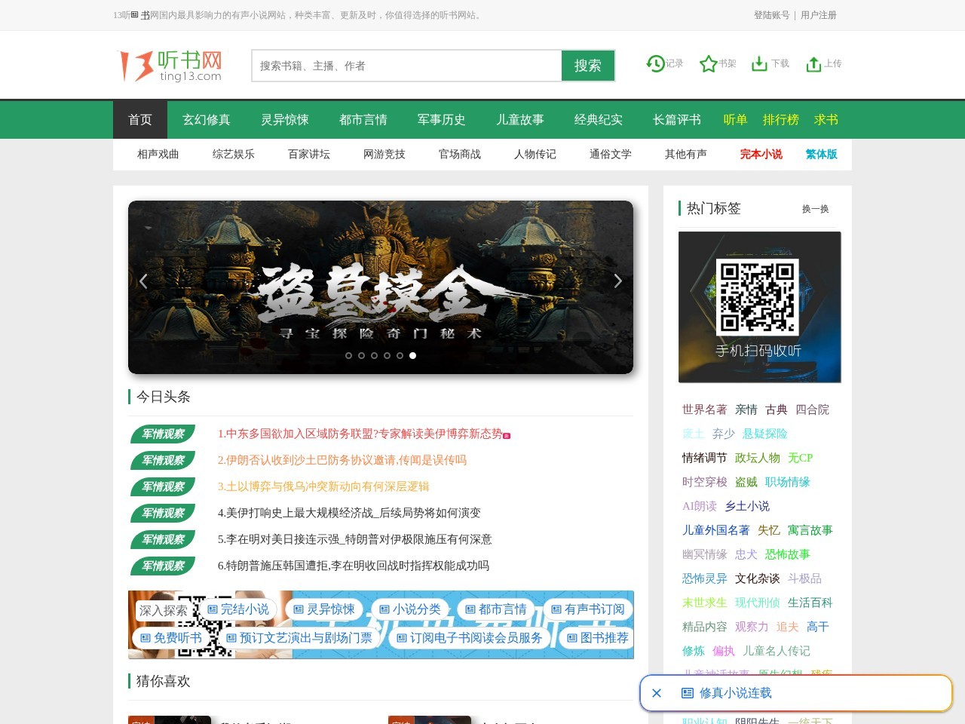Open headline 6 about 特朗普施压韩国
Viewport: 965px width, 724px height.
[354, 566]
